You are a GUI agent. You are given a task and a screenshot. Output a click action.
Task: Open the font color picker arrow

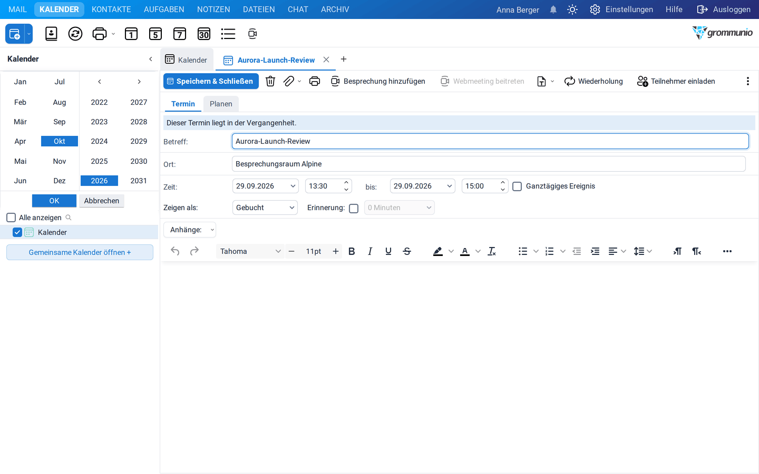pos(478,251)
